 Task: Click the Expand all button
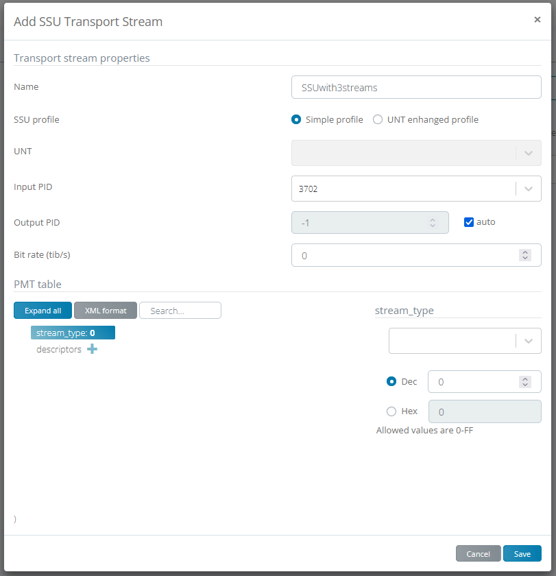[43, 311]
